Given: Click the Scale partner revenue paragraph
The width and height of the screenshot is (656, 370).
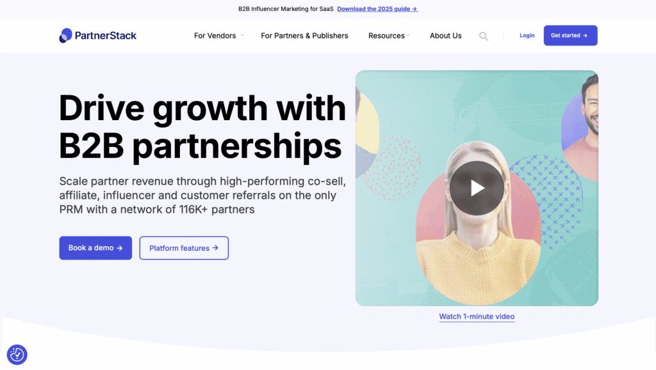Looking at the screenshot, I should 202,195.
